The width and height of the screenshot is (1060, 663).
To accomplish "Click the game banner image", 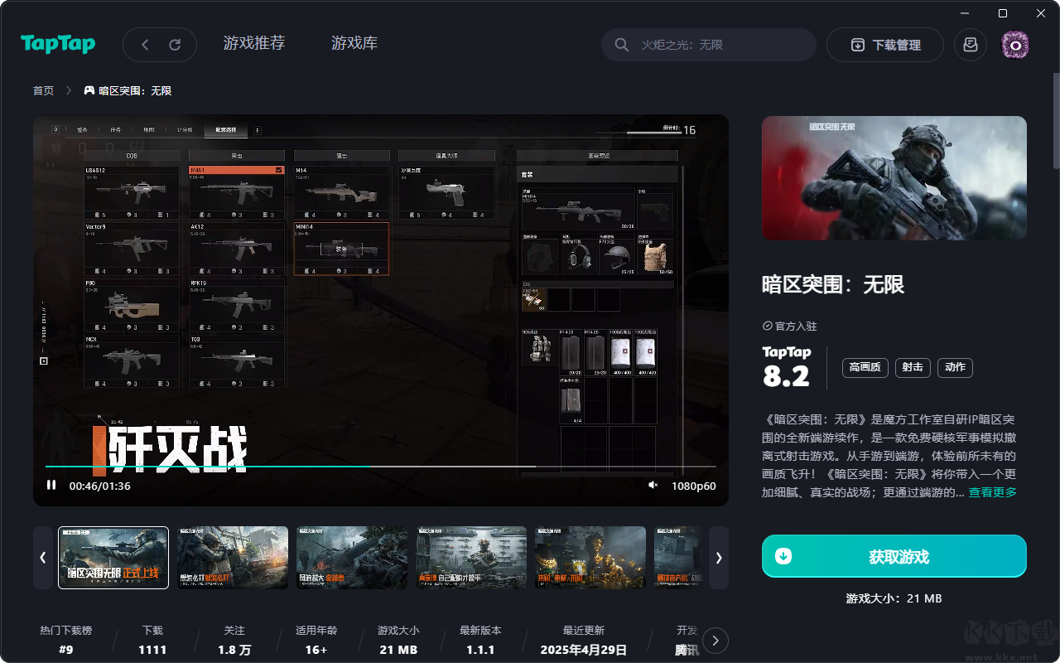I will click(894, 178).
